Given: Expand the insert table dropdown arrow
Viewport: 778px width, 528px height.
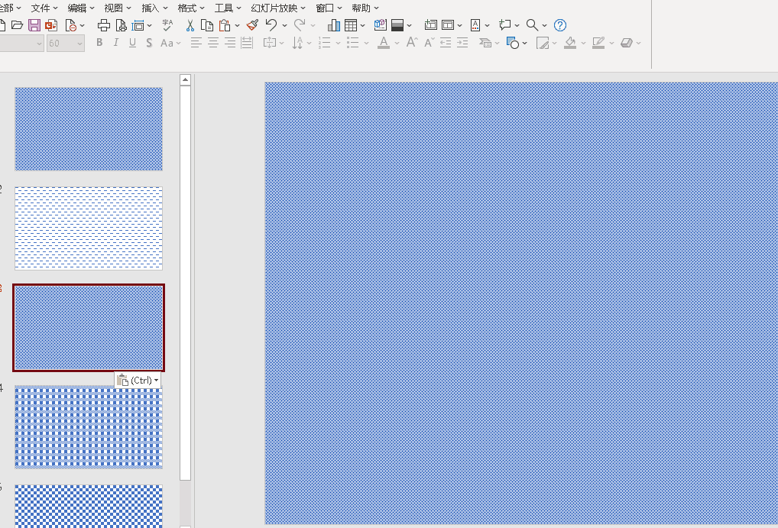Looking at the screenshot, I should click(362, 25).
